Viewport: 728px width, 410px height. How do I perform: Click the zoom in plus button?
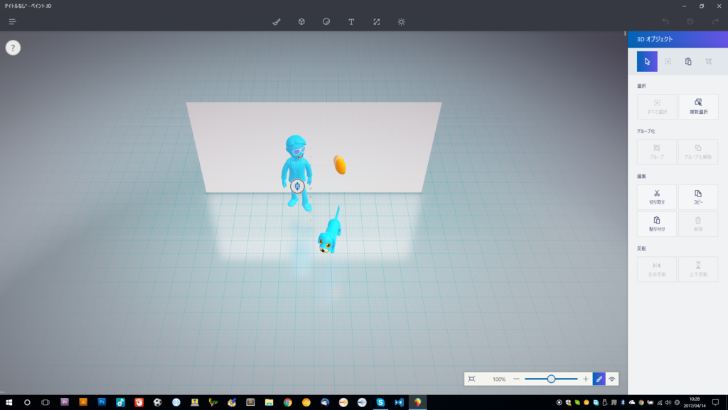pyautogui.click(x=586, y=379)
